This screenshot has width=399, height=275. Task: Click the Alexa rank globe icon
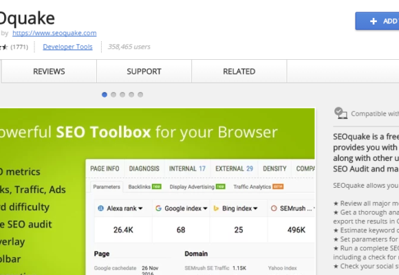tap(100, 208)
